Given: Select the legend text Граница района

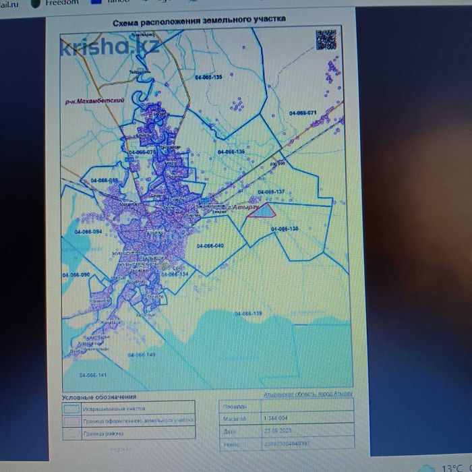Looking at the screenshot, I should pos(103,434).
